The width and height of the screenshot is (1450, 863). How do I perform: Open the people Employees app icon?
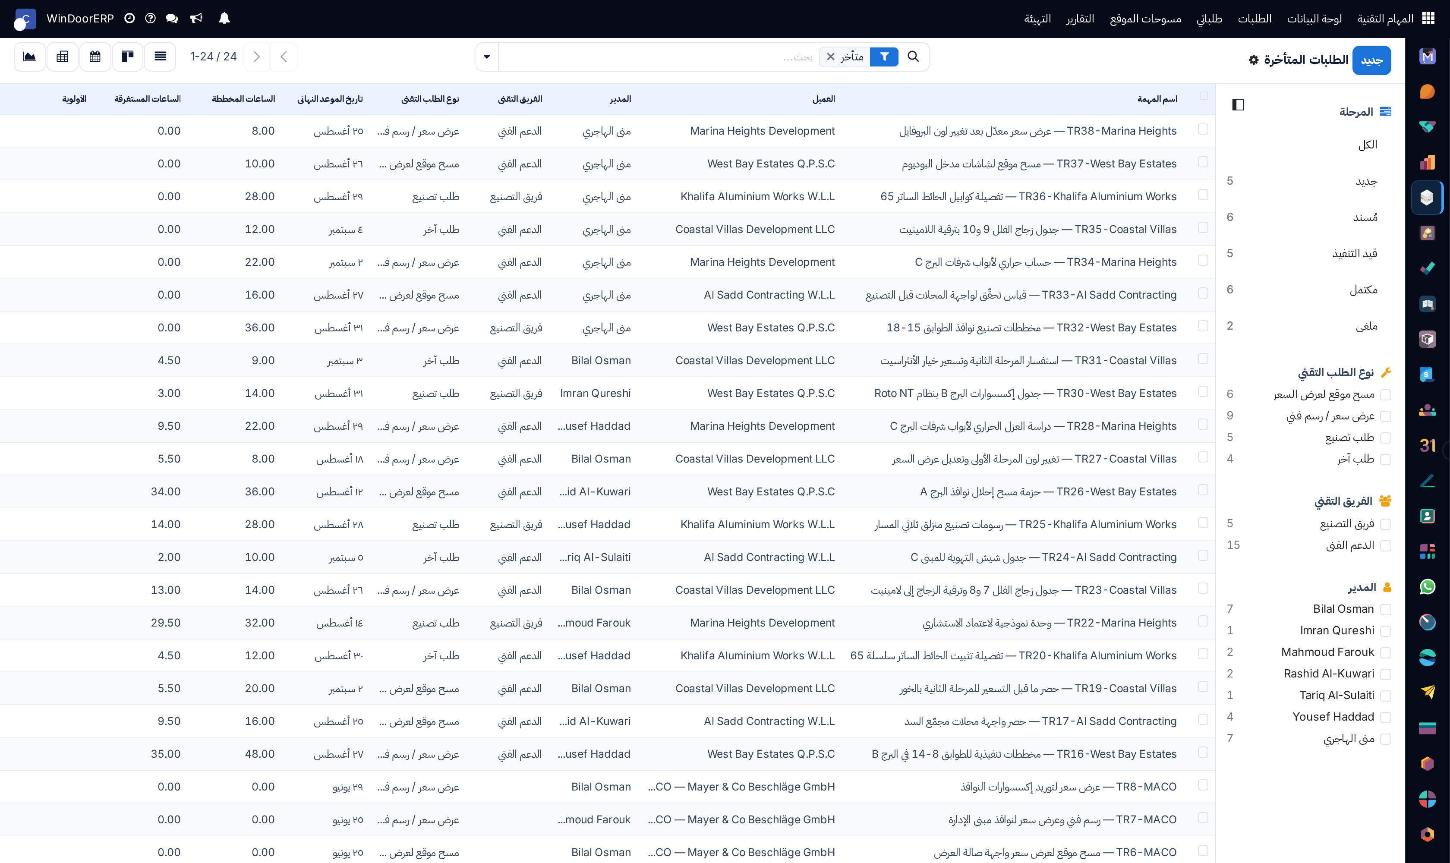1427,410
